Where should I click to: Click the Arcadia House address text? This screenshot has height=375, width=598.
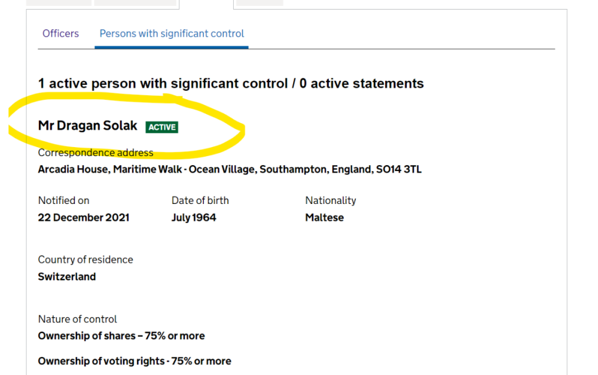click(230, 169)
